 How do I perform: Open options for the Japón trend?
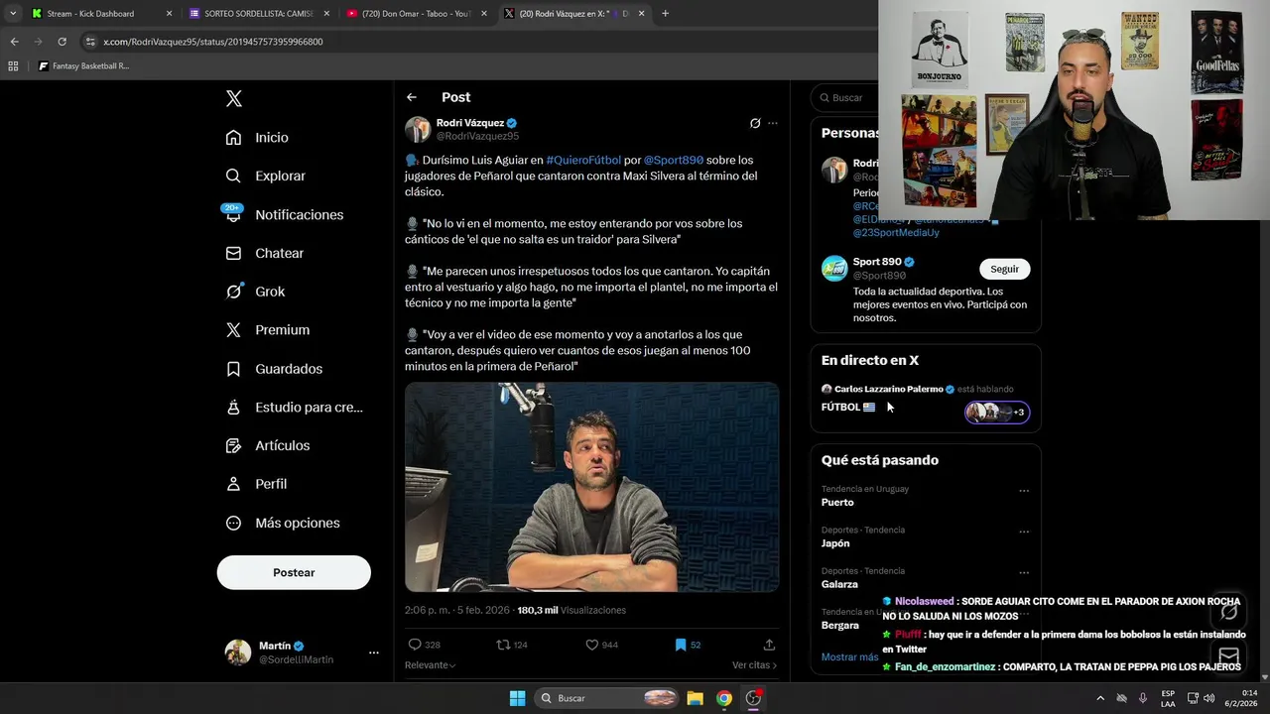pos(1024,532)
